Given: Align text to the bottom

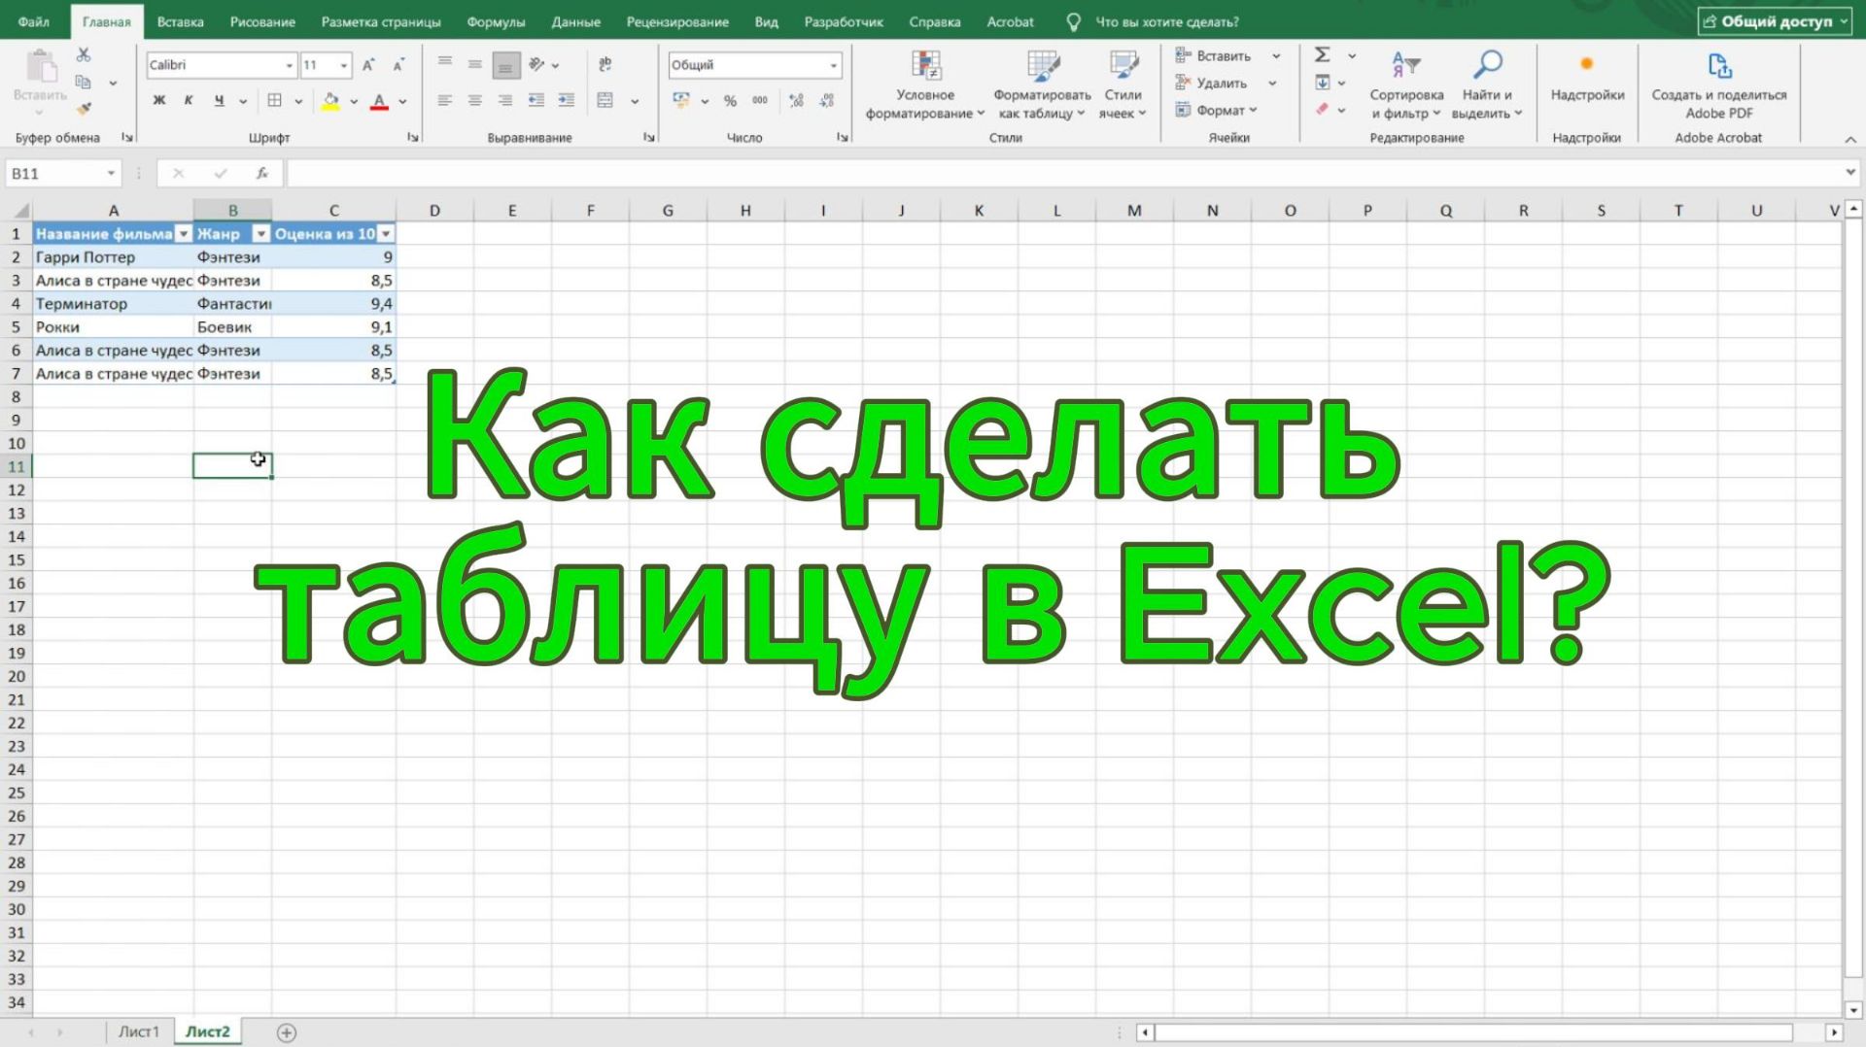Looking at the screenshot, I should point(505,65).
